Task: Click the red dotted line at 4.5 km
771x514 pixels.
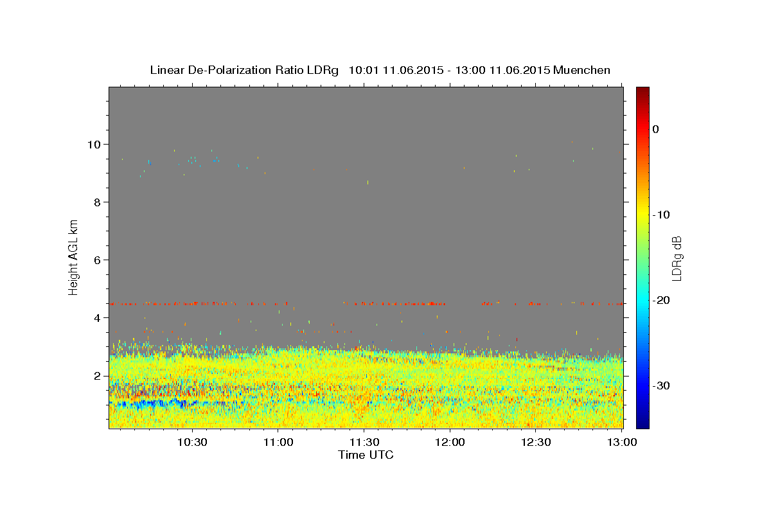Action: tap(366, 303)
